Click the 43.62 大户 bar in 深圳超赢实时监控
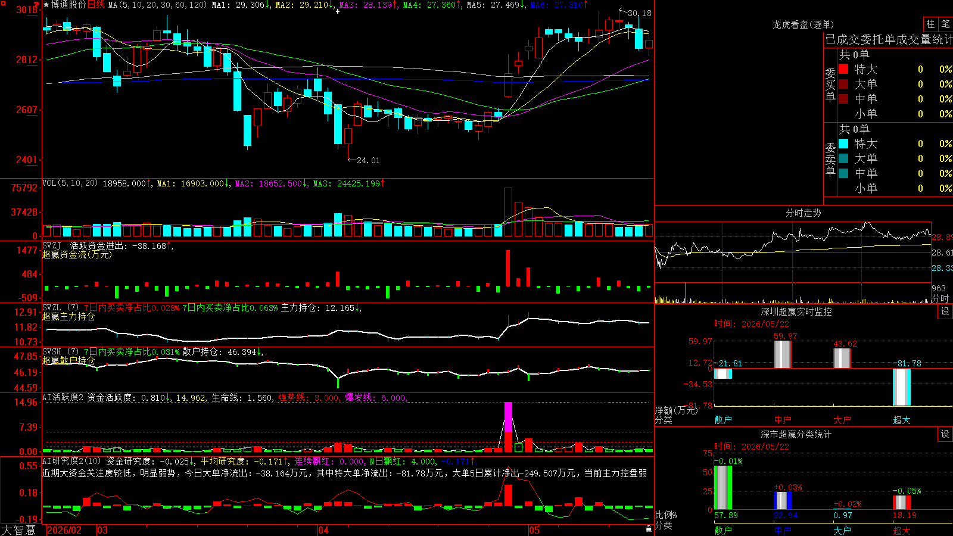Viewport: 953px width, 536px height. point(842,358)
